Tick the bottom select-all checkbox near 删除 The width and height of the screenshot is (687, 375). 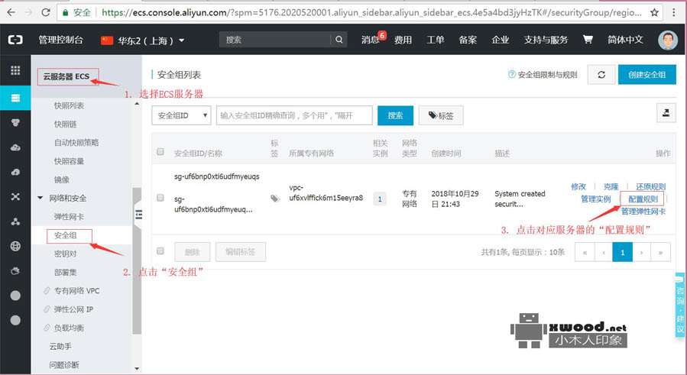coord(160,251)
